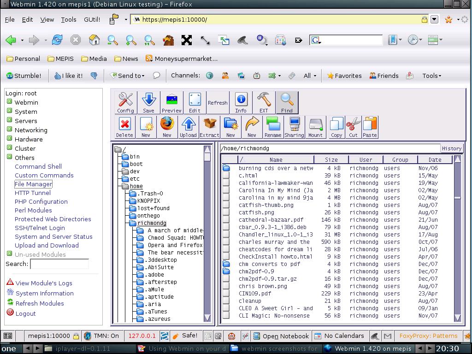The width and height of the screenshot is (472, 354).
Task: Click the StumbleUpon thumbs-down icon
Action: point(94,76)
